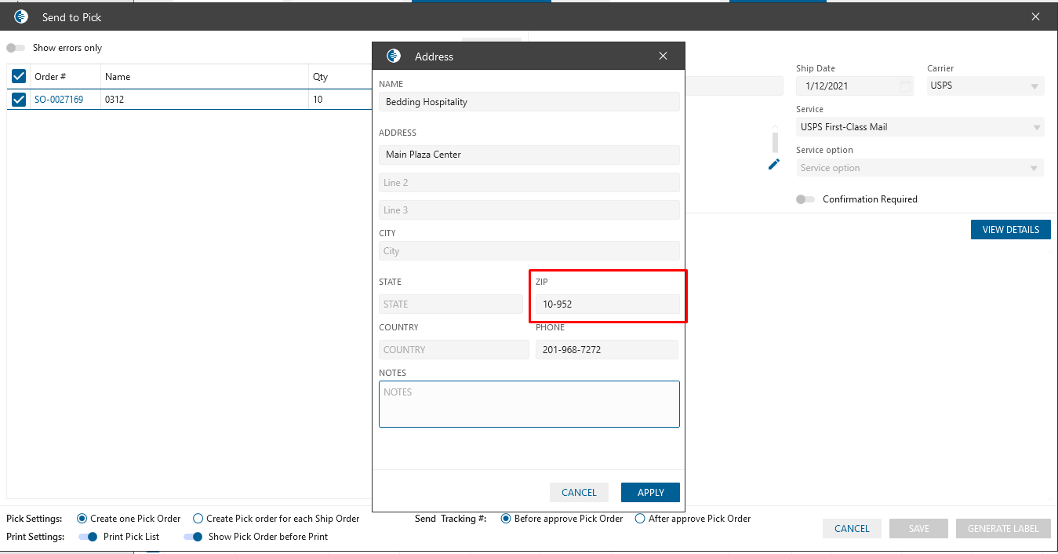Click the SAVE button

(x=918, y=529)
